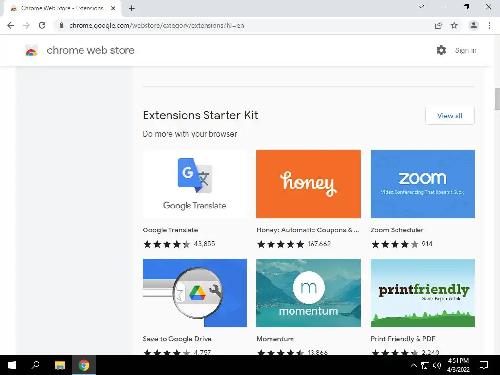
Task: Share this page icon in address bar
Action: [438, 25]
